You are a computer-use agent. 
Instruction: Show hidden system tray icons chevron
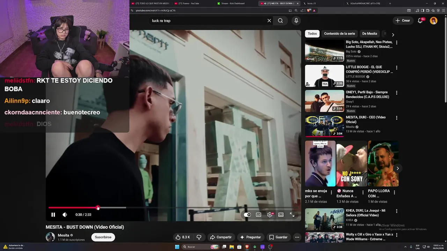coord(405,247)
